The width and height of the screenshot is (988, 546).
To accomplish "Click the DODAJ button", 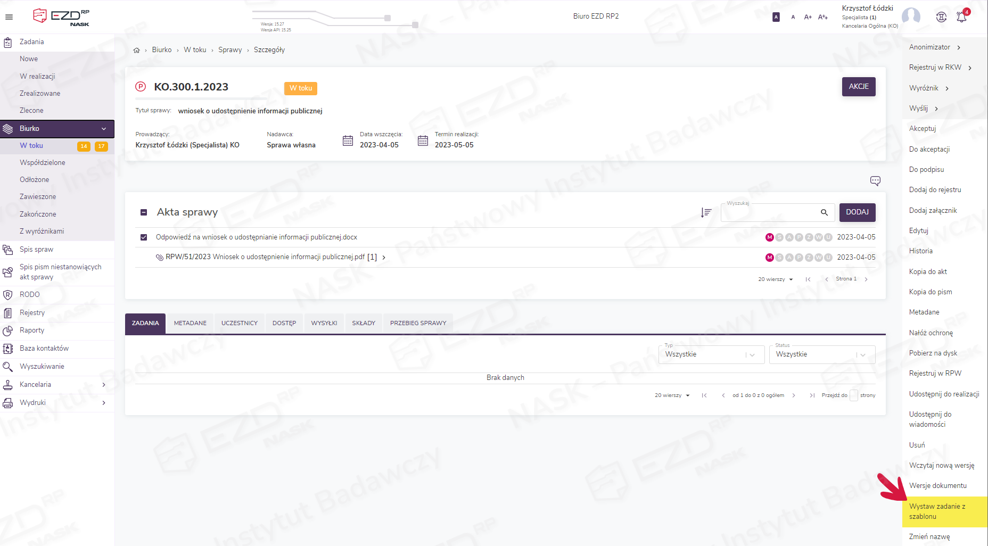I will [x=857, y=212].
